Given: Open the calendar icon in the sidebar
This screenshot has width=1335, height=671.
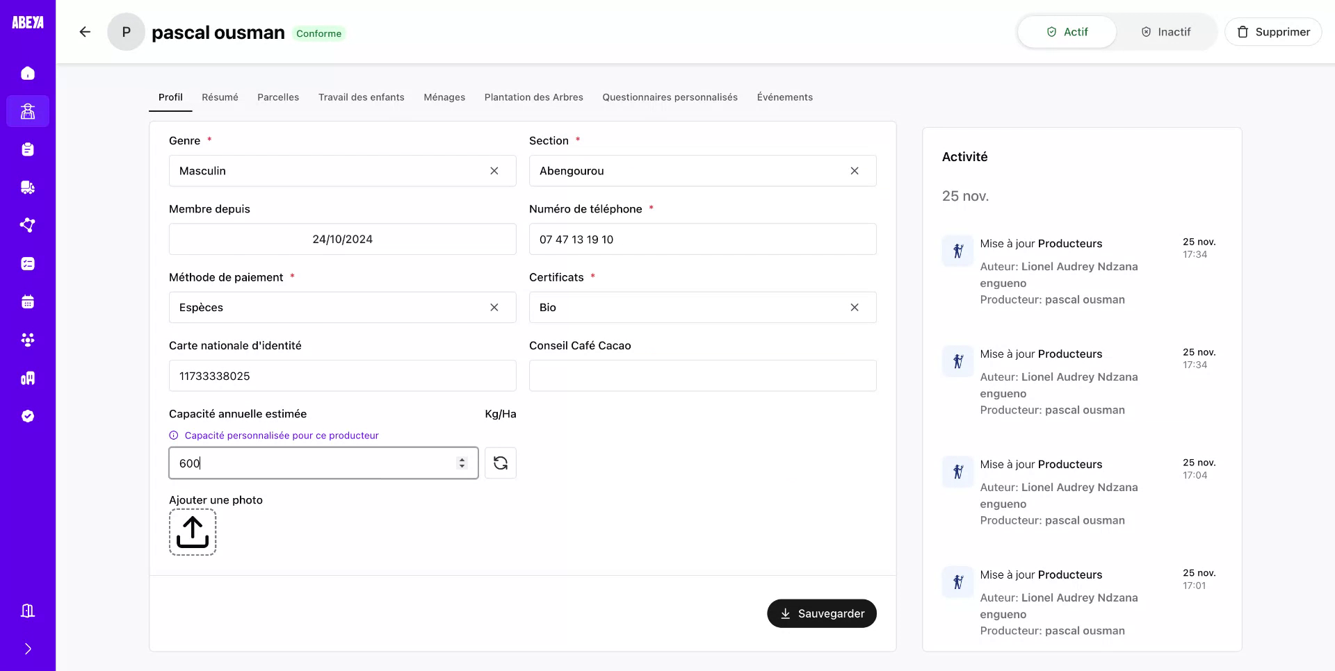Looking at the screenshot, I should click(28, 301).
